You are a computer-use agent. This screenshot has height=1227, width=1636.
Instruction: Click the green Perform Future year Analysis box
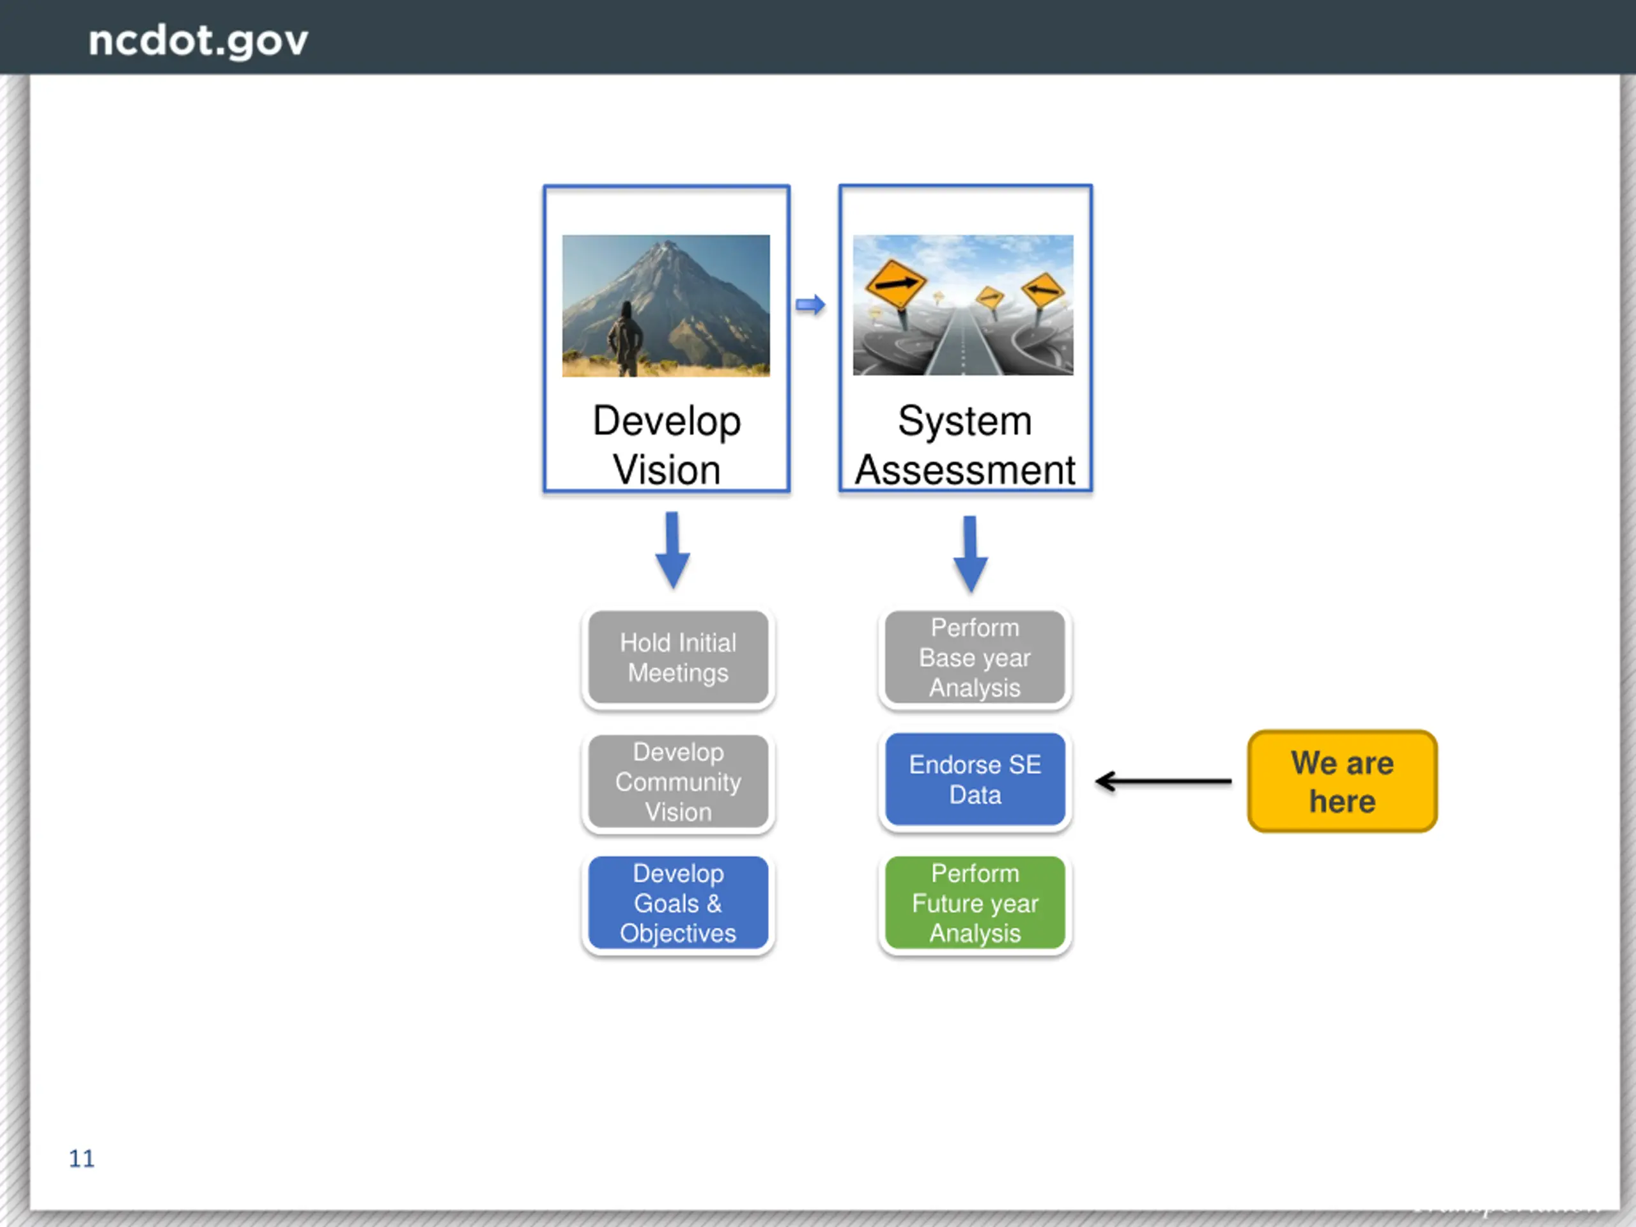click(975, 903)
